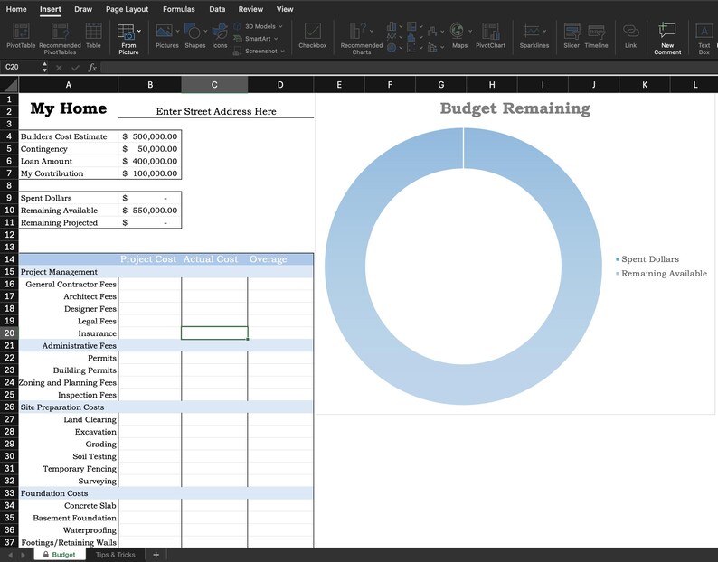Screen dimensions: 718x562
Task: Insert a Text Box
Action: coord(704,39)
